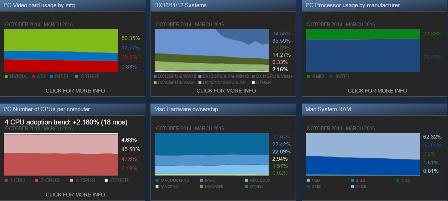Click for more info on DX10/11/12 Systems
Viewport: 448px width, 201px height.
click(226, 91)
